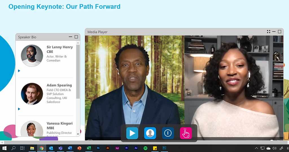Viewport: 289px width, 152px height.
Task: Click the blue play icon in the dock
Action: [x=132, y=133]
